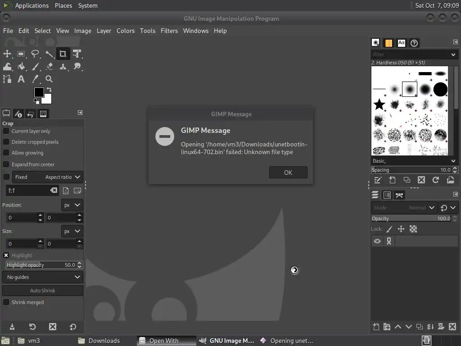Set landscape orientation for crop ratio

click(77, 191)
